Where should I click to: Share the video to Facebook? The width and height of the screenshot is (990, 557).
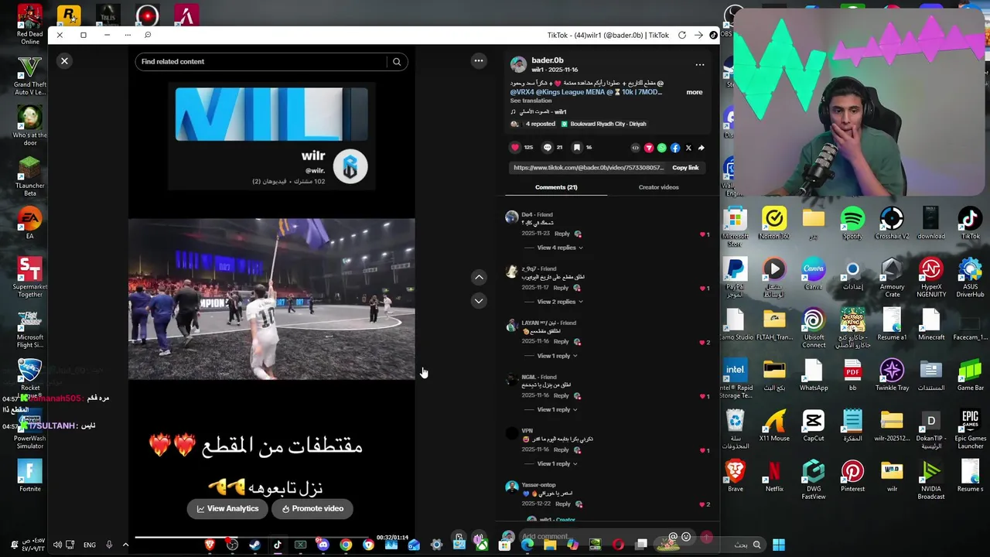[x=675, y=148]
